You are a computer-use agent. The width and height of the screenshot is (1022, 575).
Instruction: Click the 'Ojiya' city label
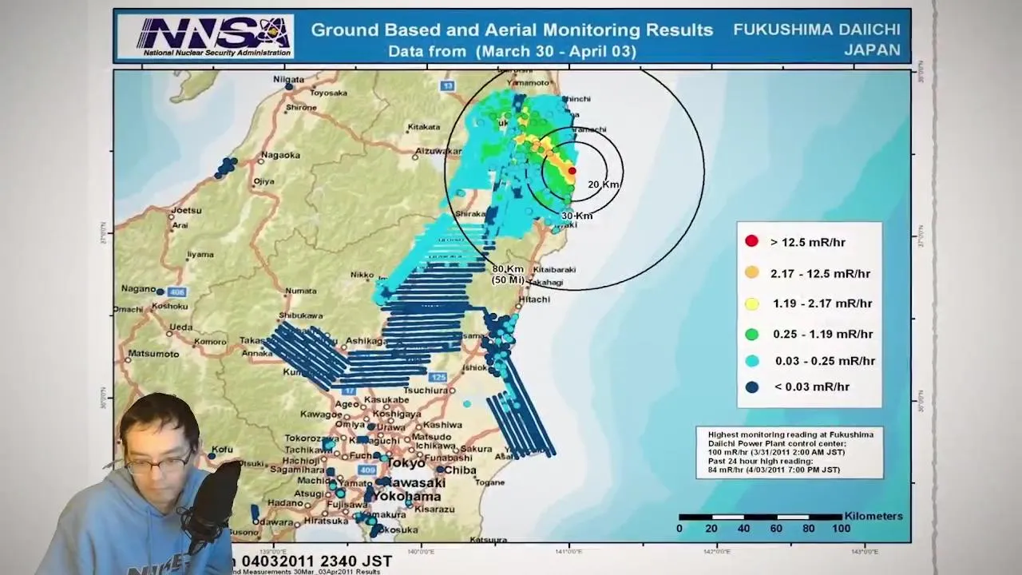coord(263,181)
